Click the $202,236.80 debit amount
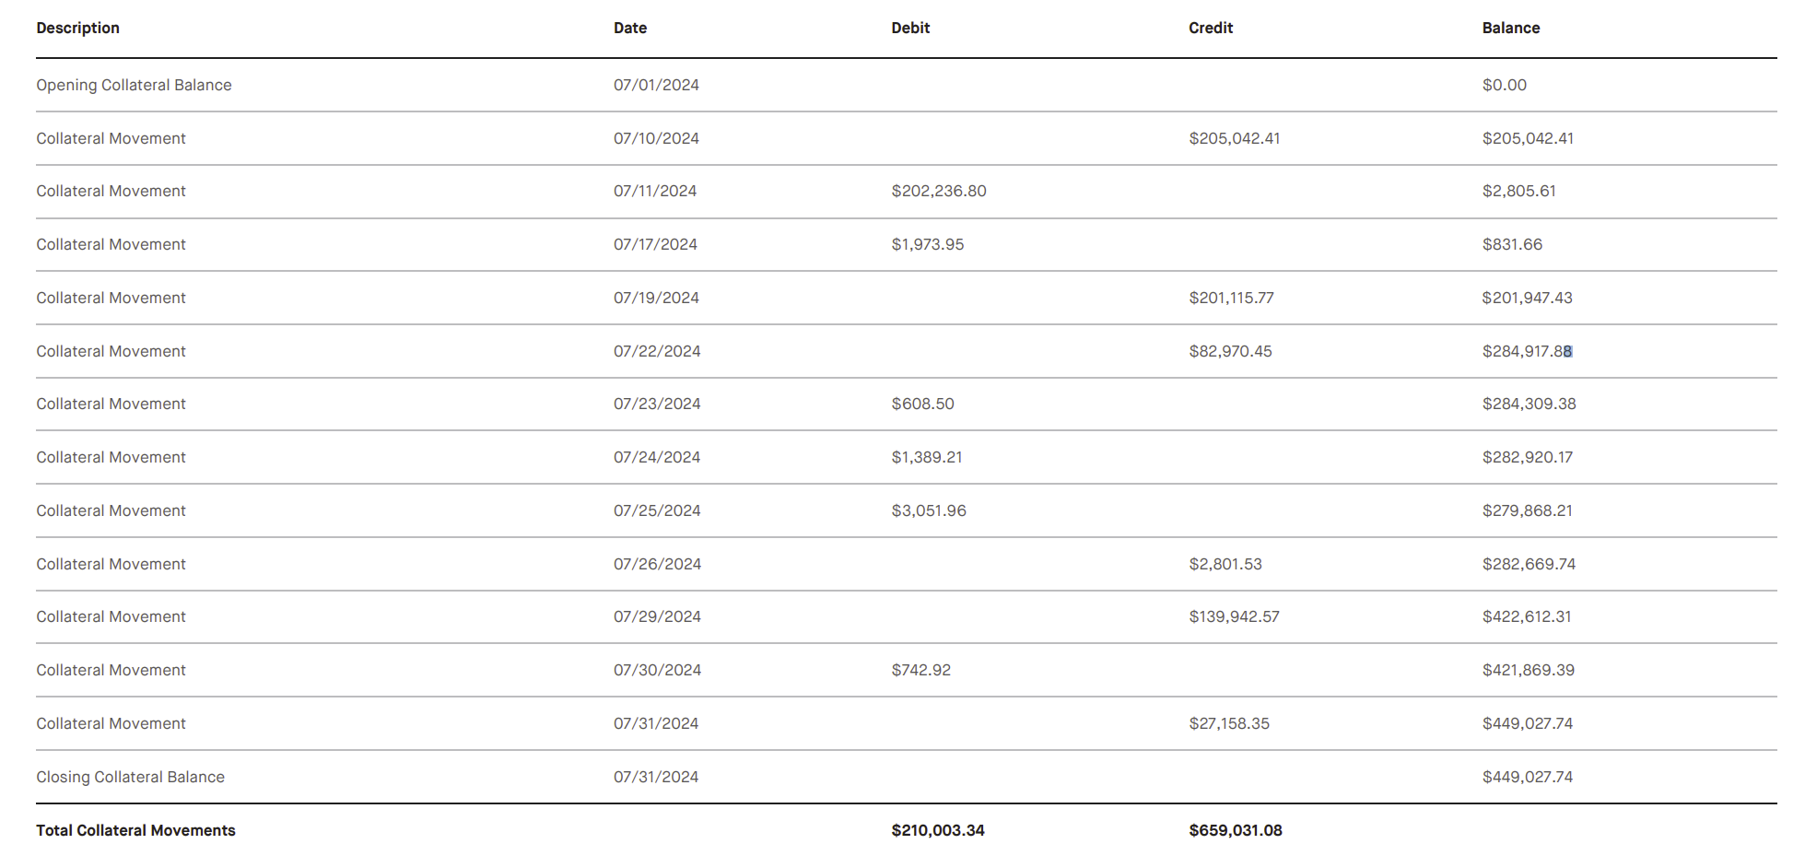 [x=939, y=191]
